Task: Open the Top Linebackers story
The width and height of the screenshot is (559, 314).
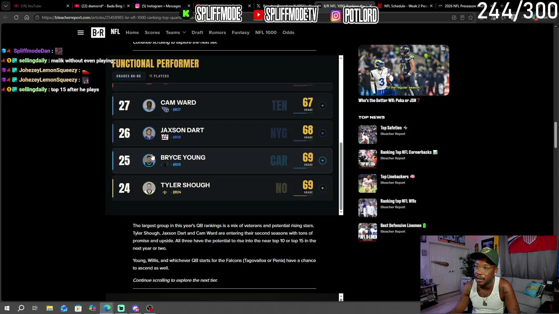Action: tap(397, 177)
